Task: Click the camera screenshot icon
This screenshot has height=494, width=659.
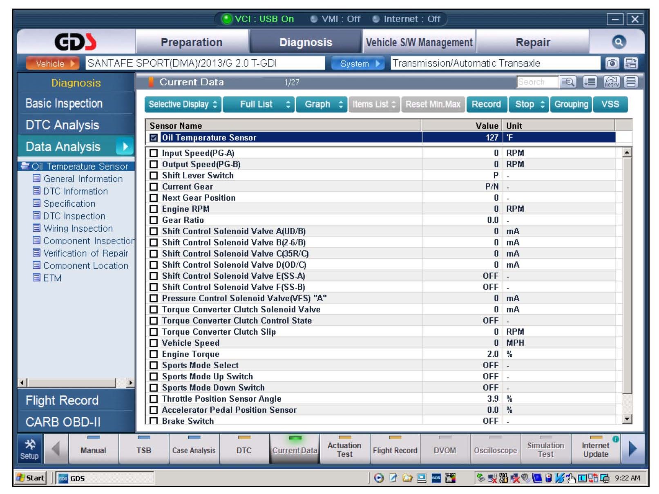Action: click(x=612, y=63)
